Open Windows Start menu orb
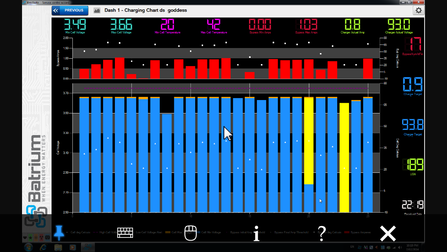This screenshot has height=252, width=447. coord(28,247)
